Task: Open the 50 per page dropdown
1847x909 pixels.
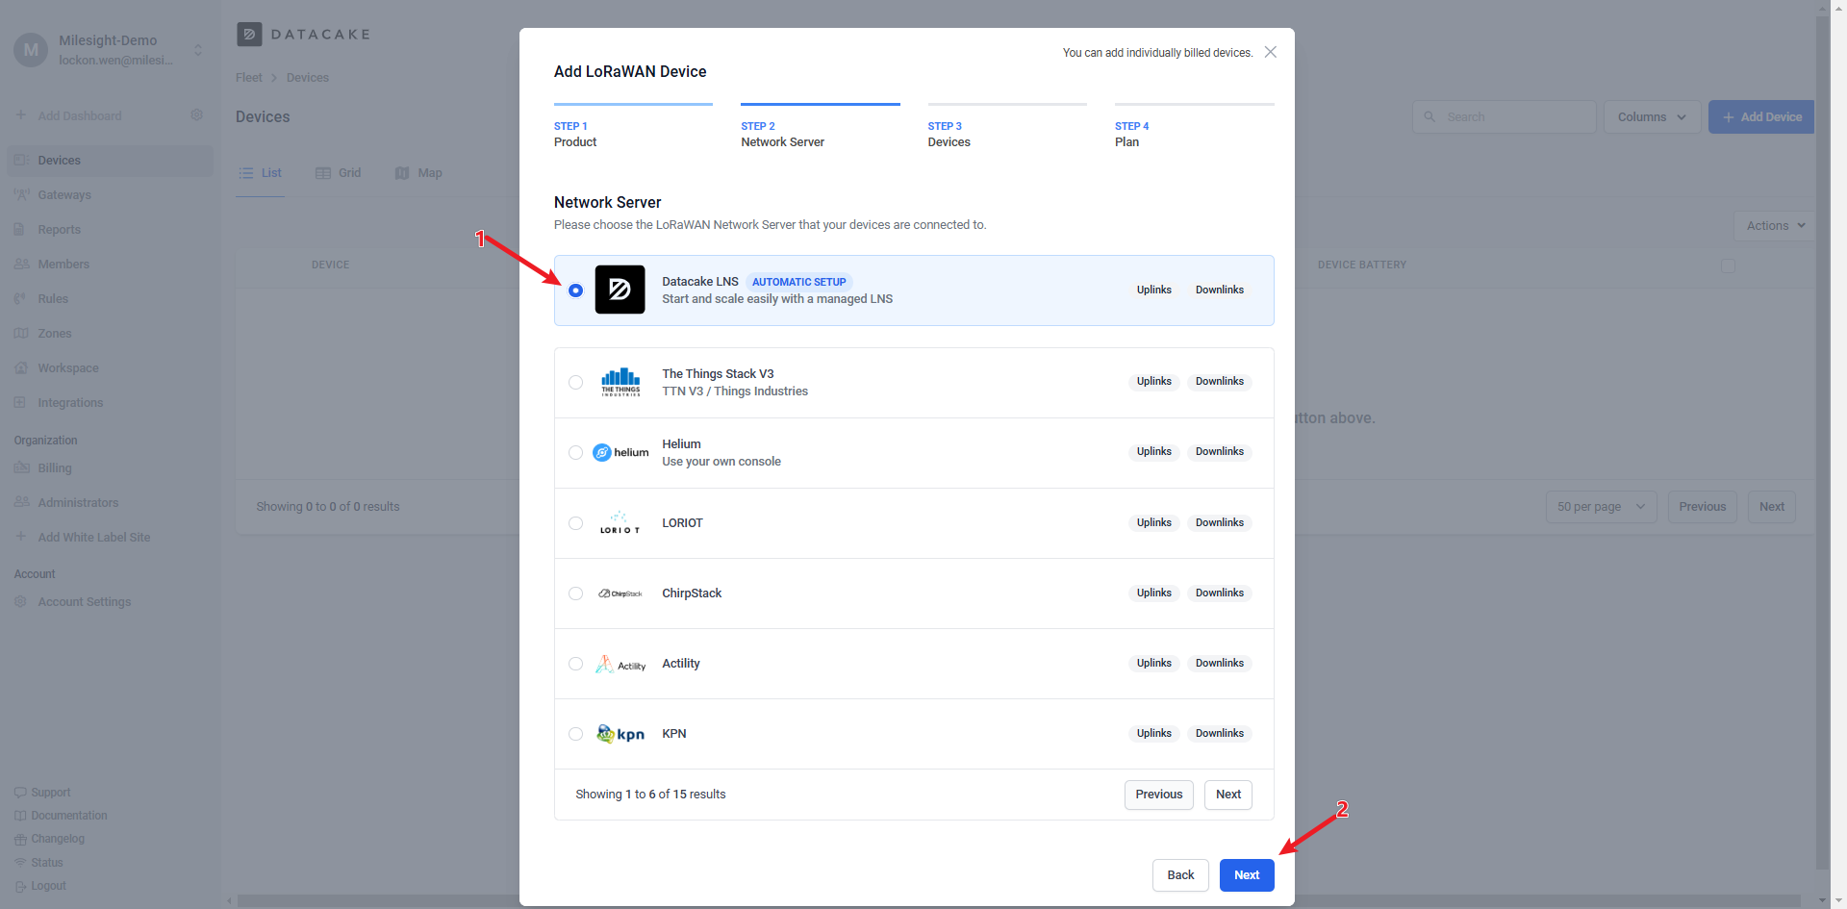Action: 1601,506
